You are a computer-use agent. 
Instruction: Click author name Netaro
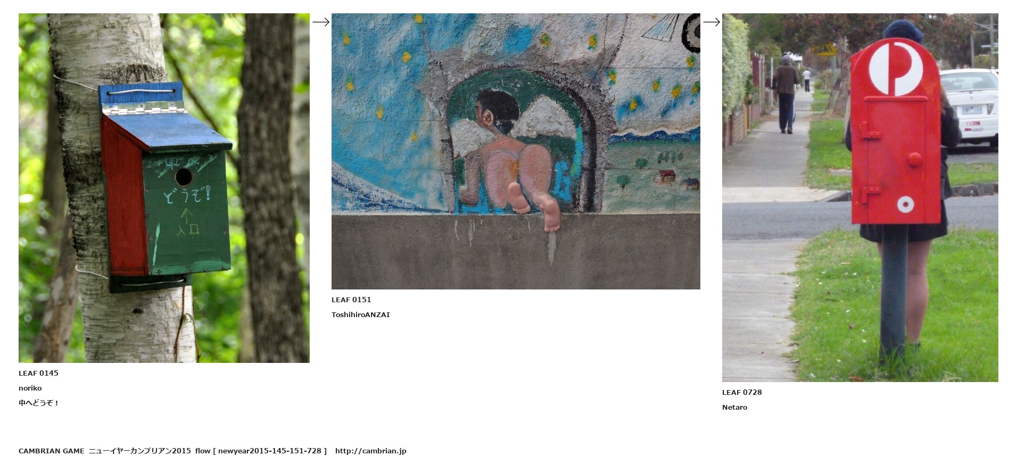[x=734, y=407]
